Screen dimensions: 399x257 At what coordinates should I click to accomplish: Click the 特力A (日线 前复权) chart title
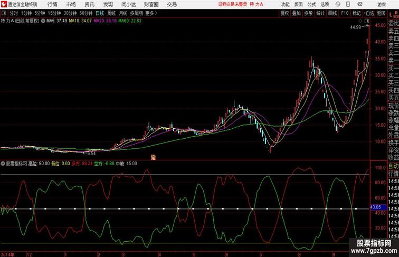point(20,21)
